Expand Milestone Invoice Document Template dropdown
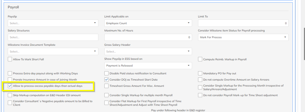 [53, 51]
